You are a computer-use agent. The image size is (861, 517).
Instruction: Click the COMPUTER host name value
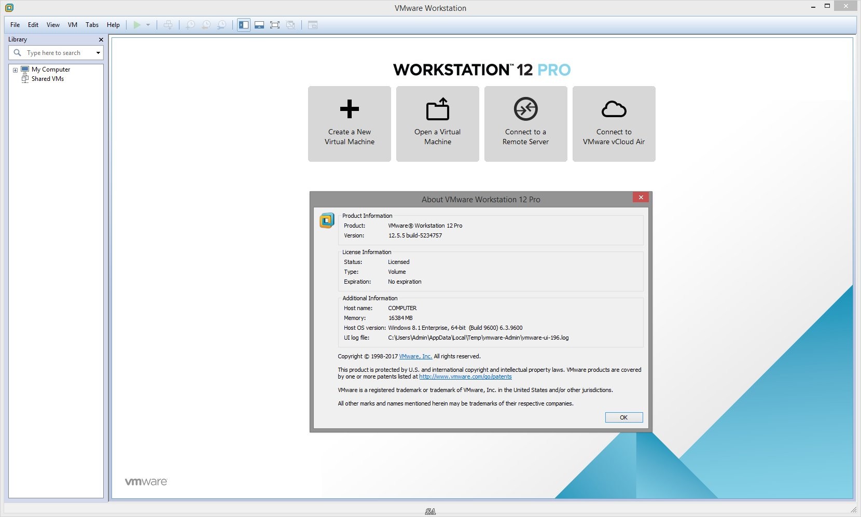(x=402, y=308)
